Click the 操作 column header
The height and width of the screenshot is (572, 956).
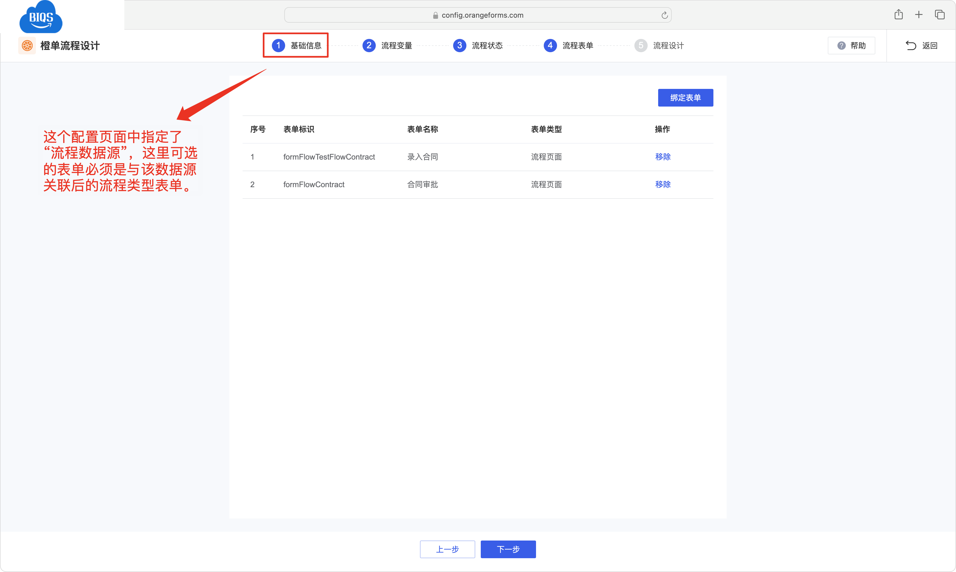click(662, 129)
